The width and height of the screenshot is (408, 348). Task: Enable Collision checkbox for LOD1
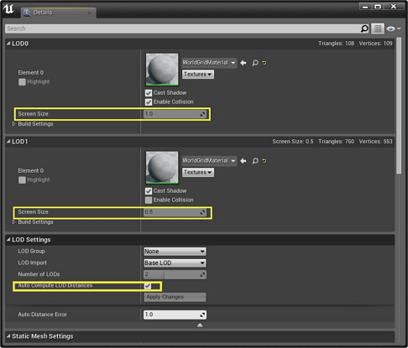pyautogui.click(x=149, y=200)
